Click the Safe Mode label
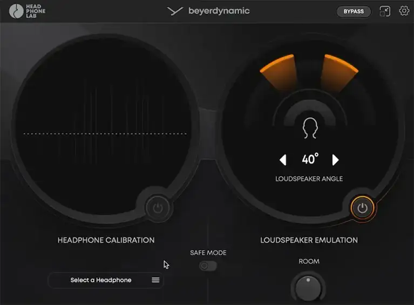Image resolution: width=414 pixels, height=305 pixels. pyautogui.click(x=208, y=253)
